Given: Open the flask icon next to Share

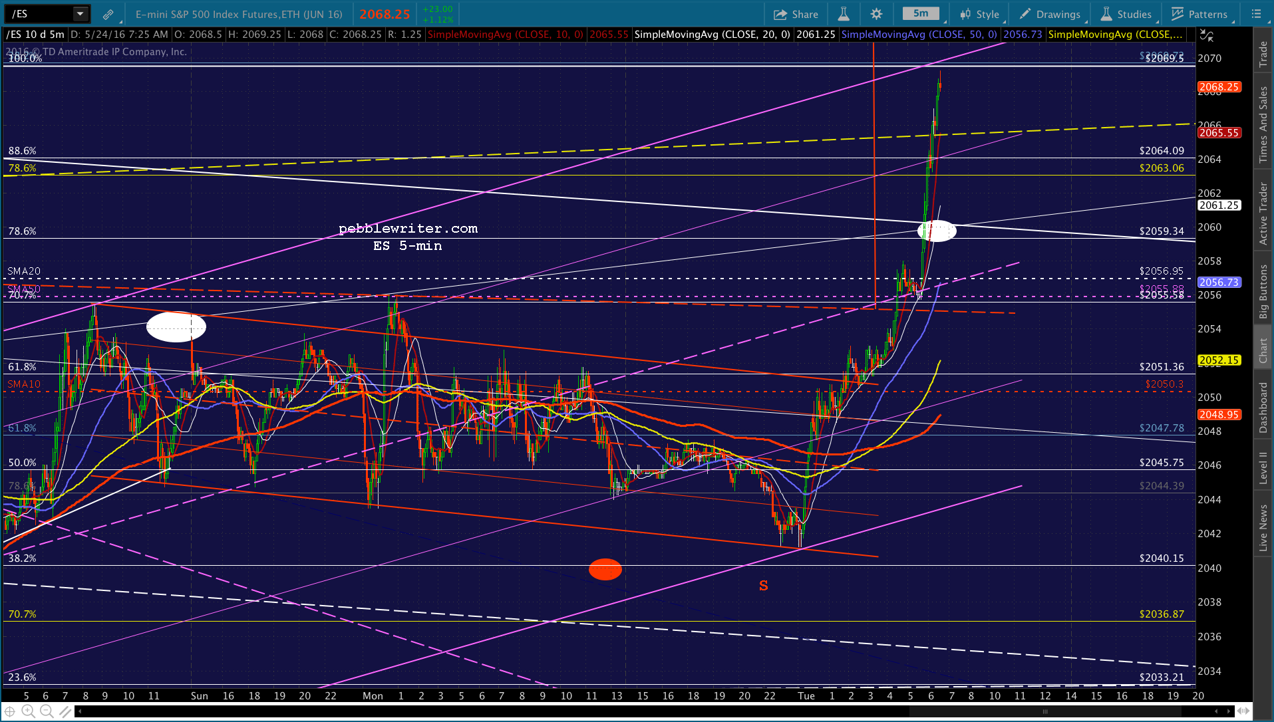Looking at the screenshot, I should pyautogui.click(x=844, y=14).
